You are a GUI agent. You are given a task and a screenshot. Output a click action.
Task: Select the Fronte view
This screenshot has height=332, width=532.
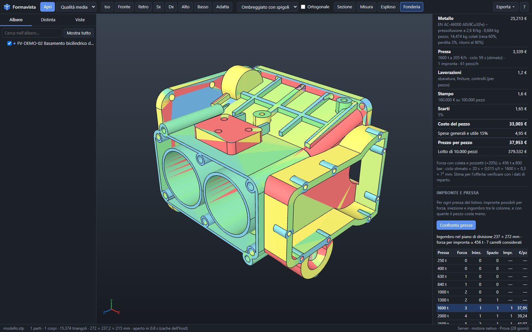click(124, 7)
